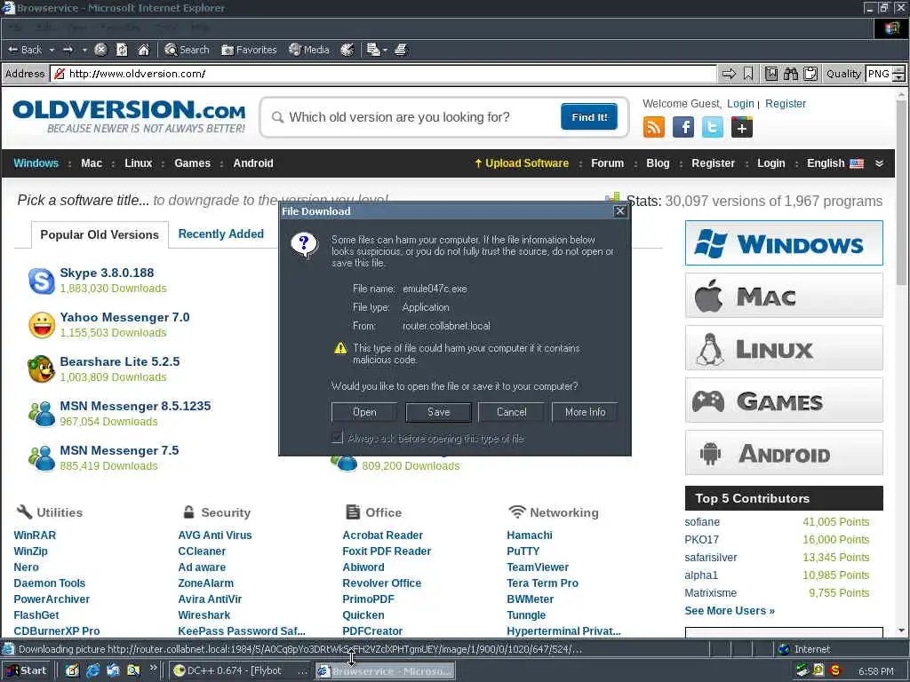Viewport: 910px width, 682px height.
Task: Open Forum in the navigation bar
Action: click(x=607, y=163)
